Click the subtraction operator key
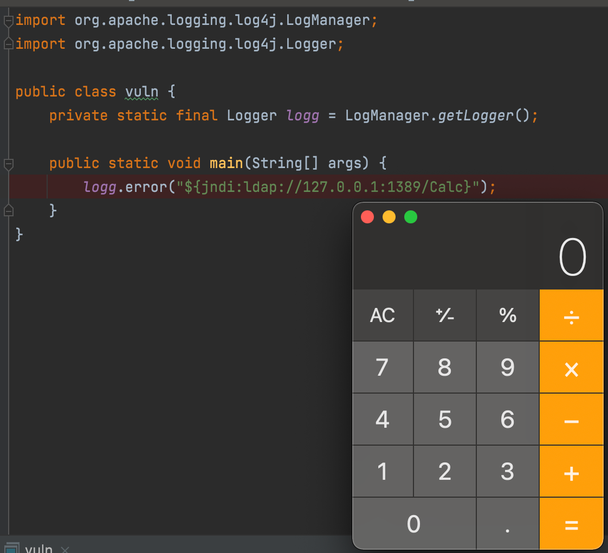This screenshot has width=608, height=553. pos(571,420)
